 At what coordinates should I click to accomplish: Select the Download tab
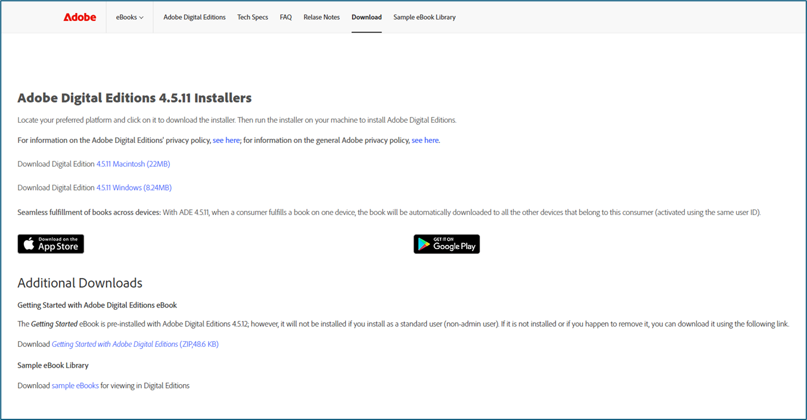(367, 17)
